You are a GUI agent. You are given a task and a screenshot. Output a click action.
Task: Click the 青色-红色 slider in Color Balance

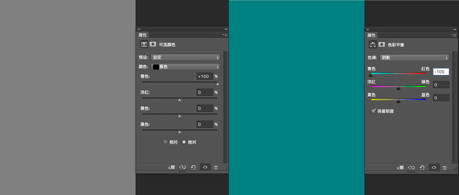pos(399,74)
